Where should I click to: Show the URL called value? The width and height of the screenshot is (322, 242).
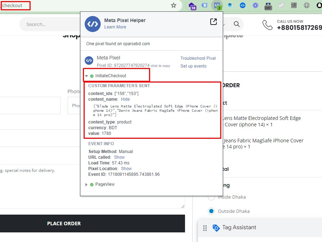click(119, 157)
